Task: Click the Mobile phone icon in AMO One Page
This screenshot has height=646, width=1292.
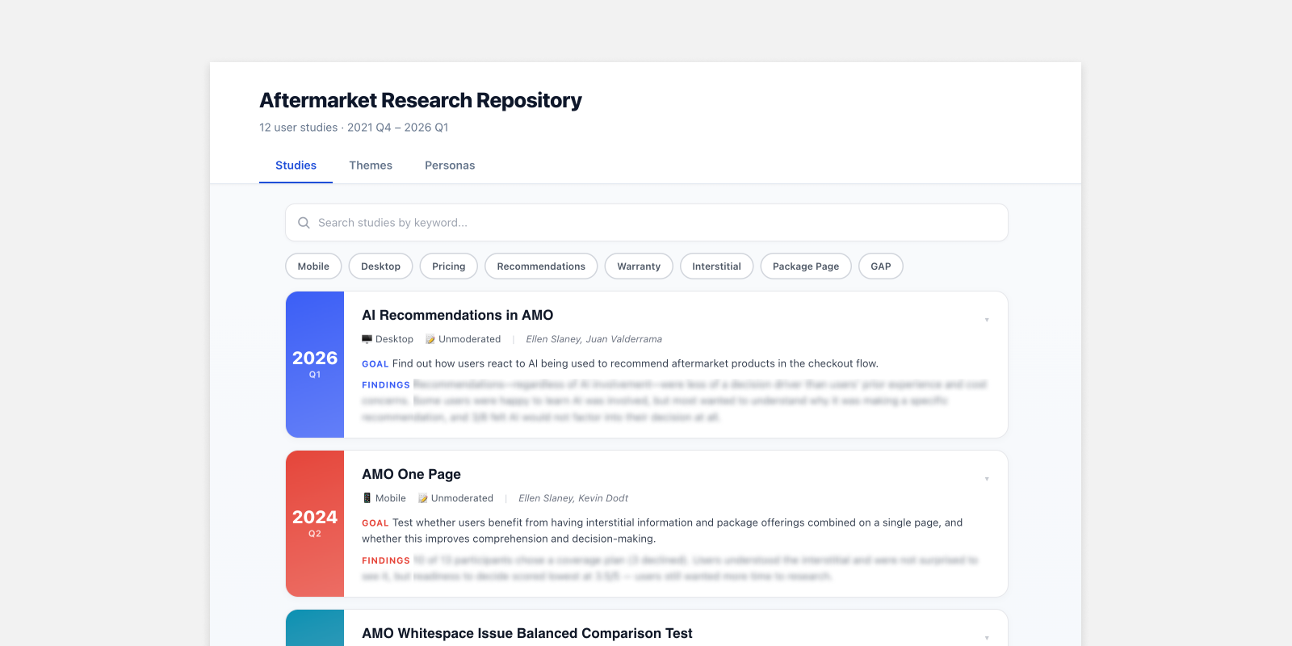Action: coord(367,498)
